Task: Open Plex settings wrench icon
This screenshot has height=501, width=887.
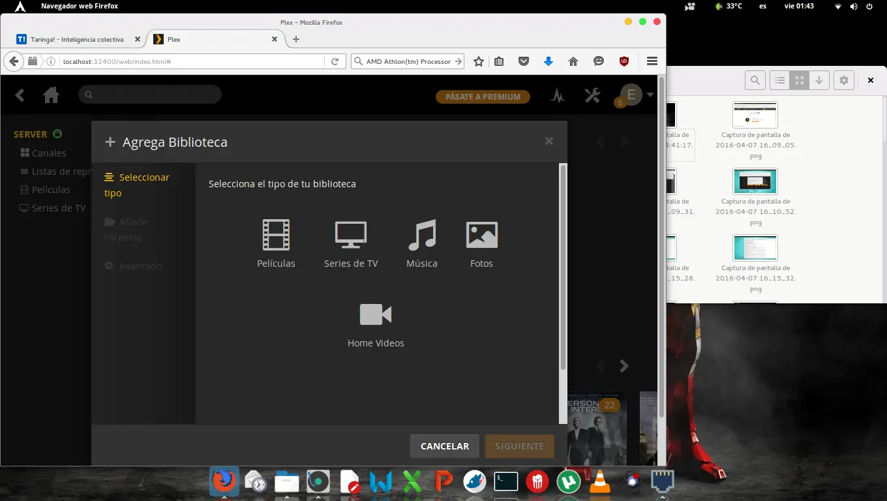Action: click(x=592, y=95)
